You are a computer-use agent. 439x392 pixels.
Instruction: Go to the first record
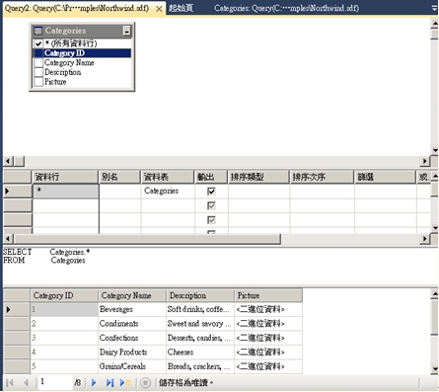point(10,383)
